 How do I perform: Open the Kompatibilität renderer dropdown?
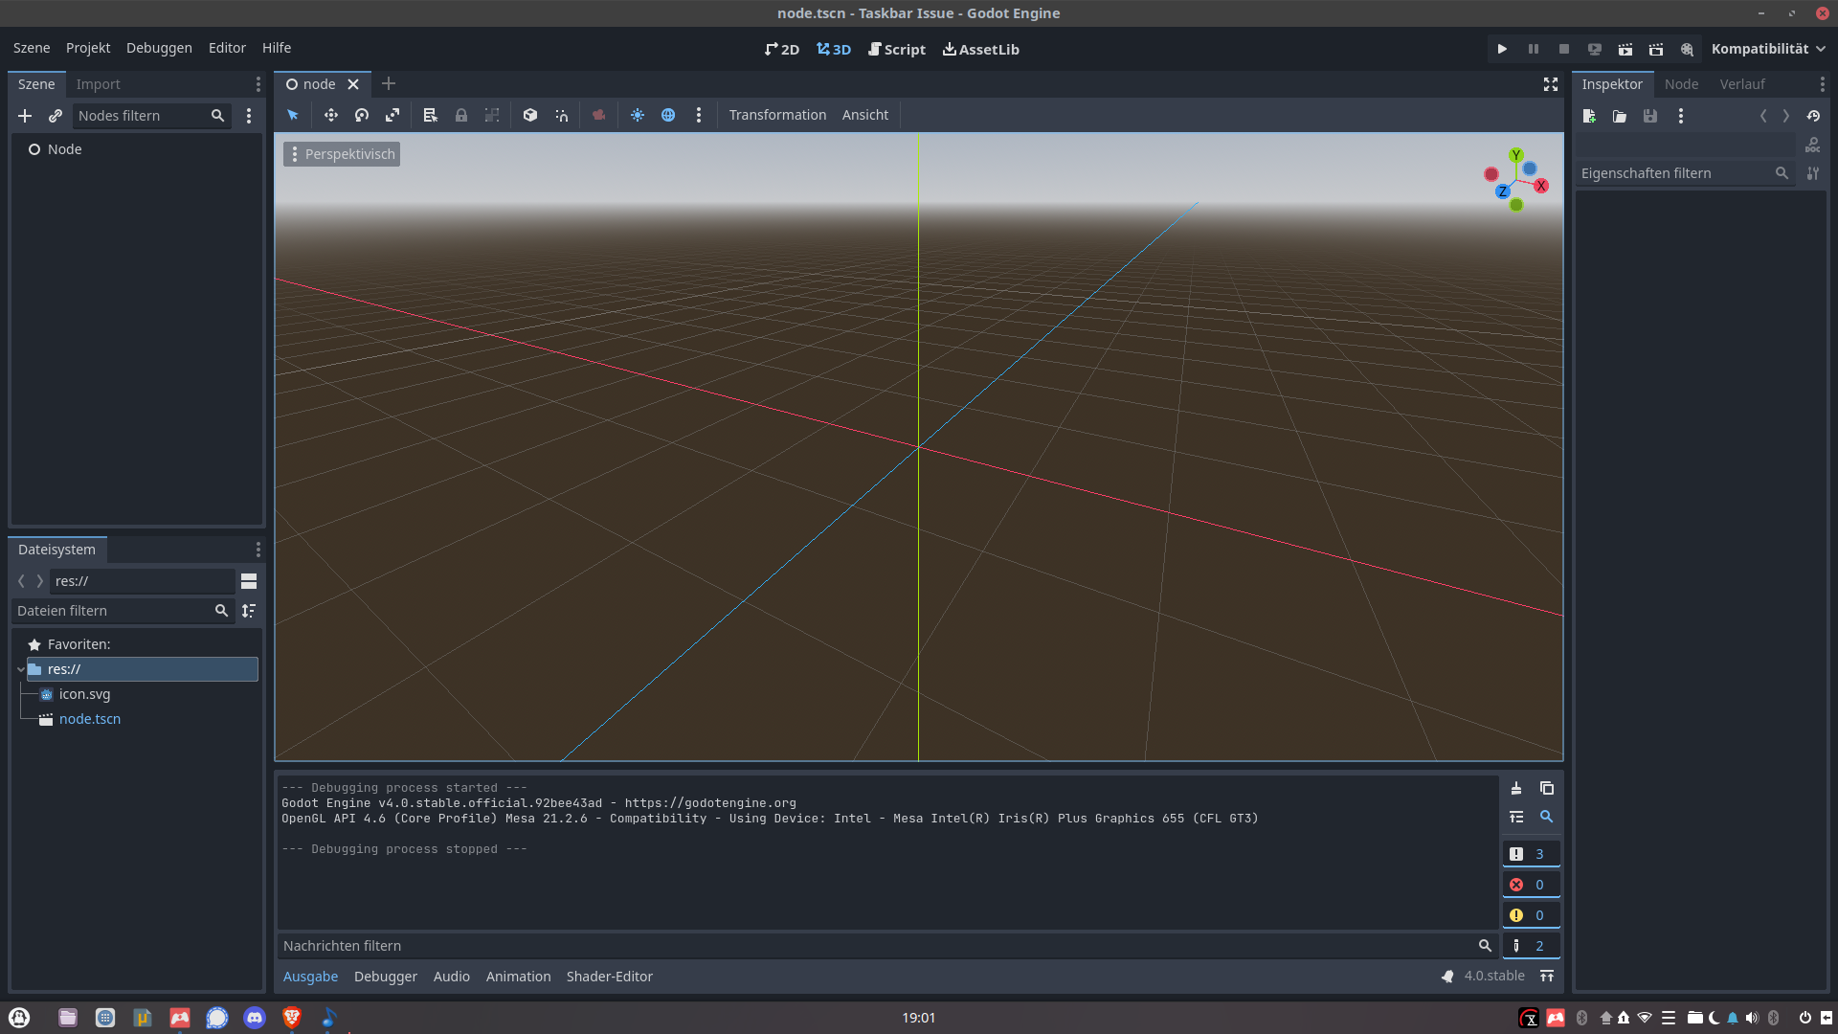[1767, 49]
